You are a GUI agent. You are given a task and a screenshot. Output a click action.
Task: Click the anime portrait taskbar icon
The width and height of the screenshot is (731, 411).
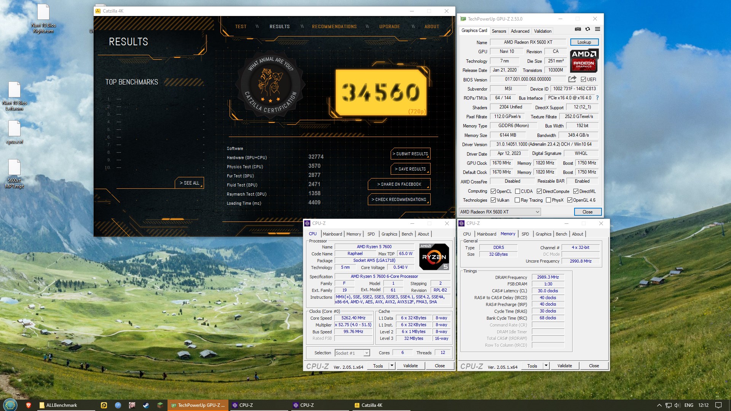tap(132, 405)
